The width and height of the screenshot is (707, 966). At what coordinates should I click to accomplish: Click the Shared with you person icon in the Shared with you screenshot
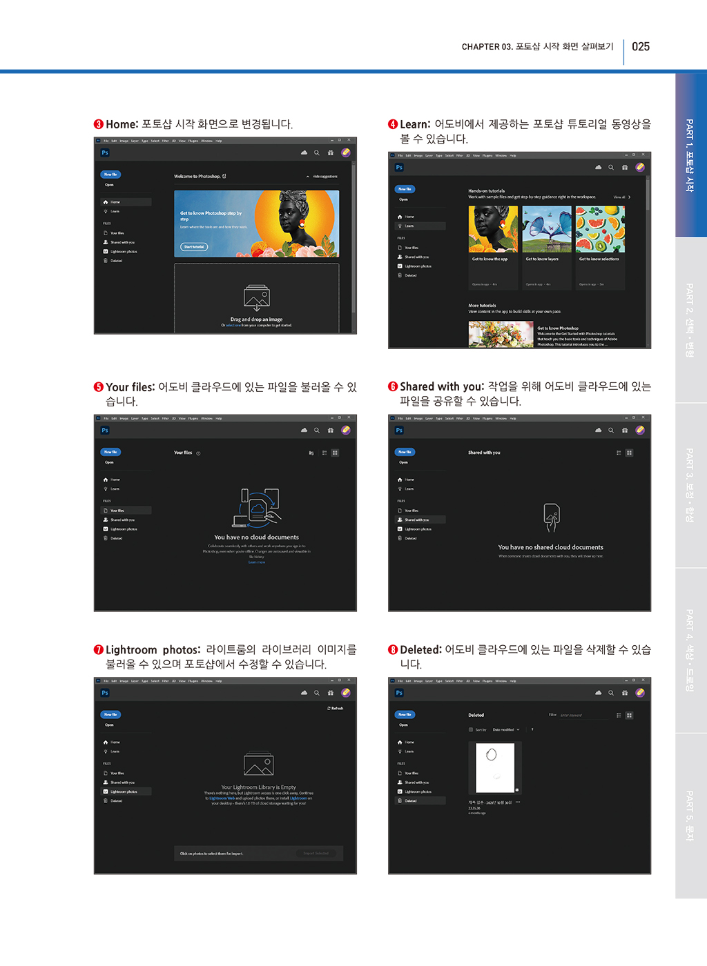(400, 520)
